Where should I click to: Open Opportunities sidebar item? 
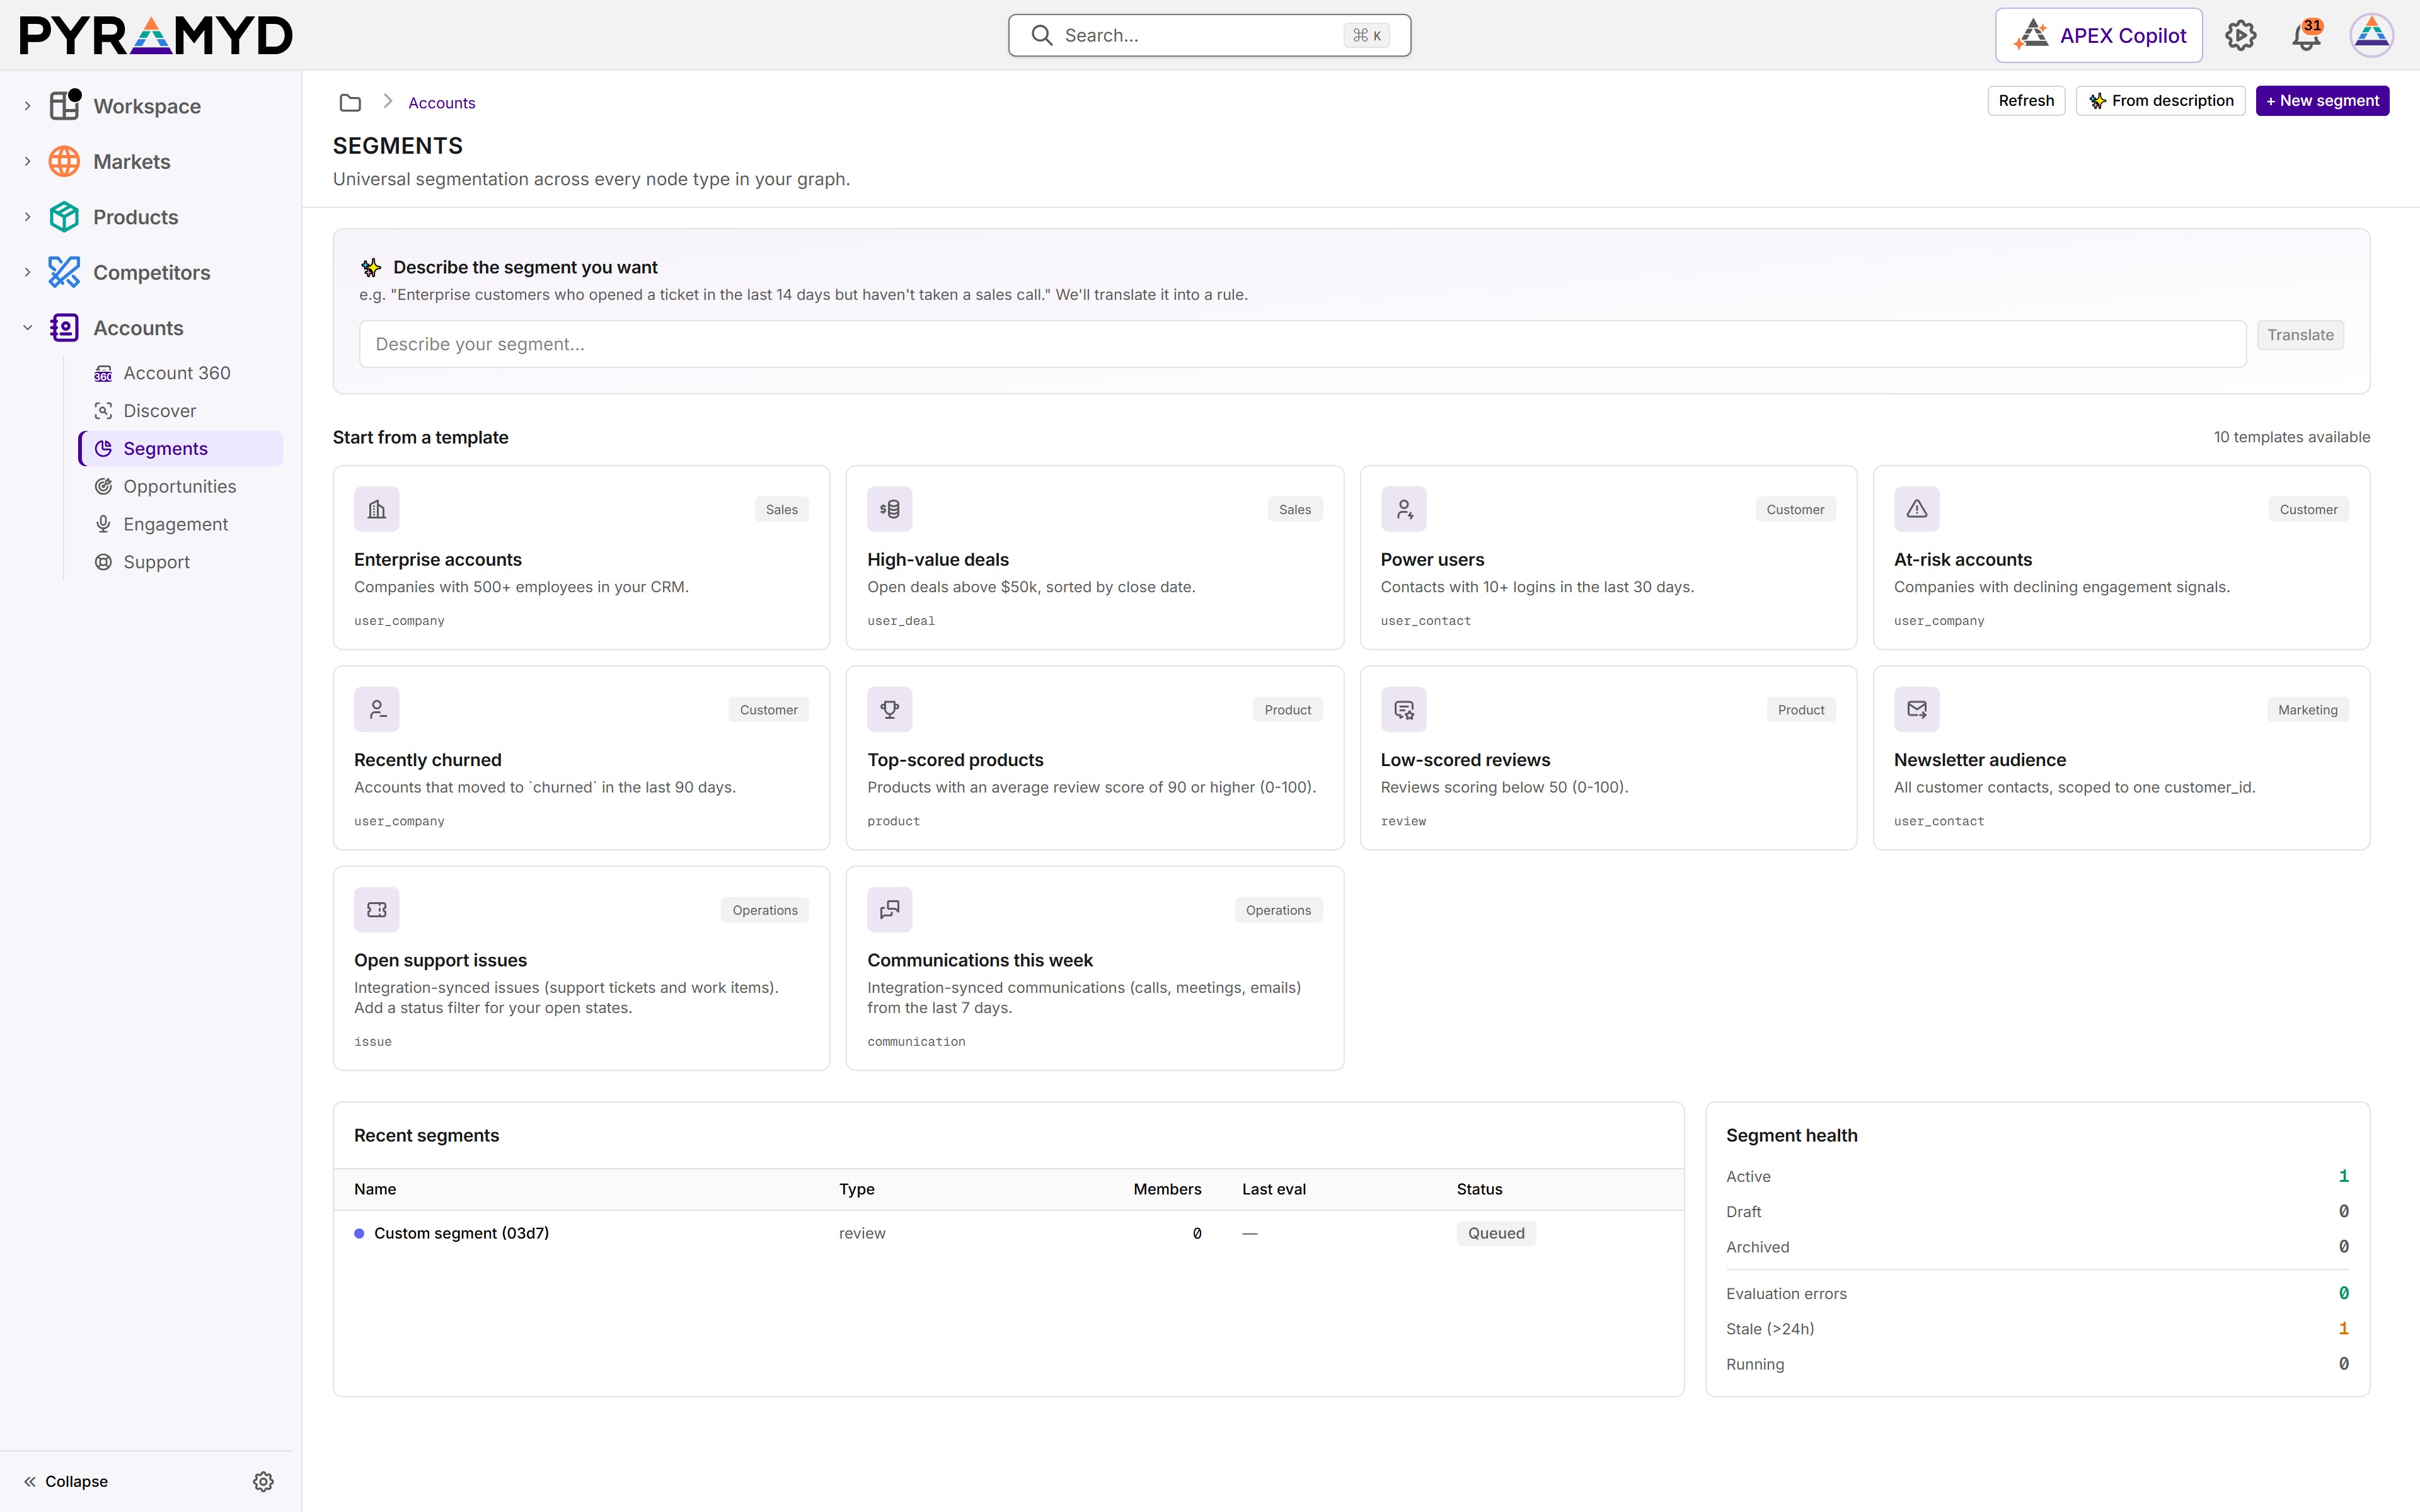180,486
